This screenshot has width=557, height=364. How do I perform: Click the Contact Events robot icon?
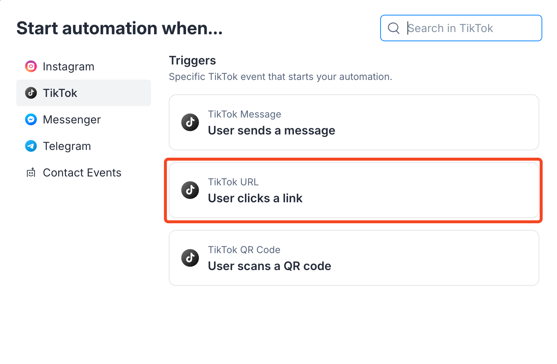(x=31, y=172)
